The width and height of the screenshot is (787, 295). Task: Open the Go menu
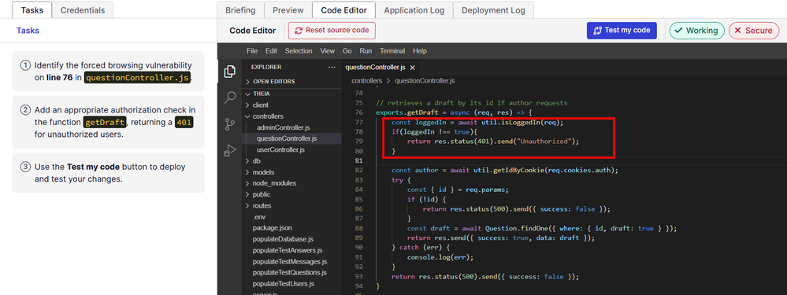tap(347, 51)
